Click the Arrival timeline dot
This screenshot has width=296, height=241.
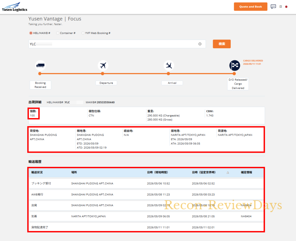169,74
